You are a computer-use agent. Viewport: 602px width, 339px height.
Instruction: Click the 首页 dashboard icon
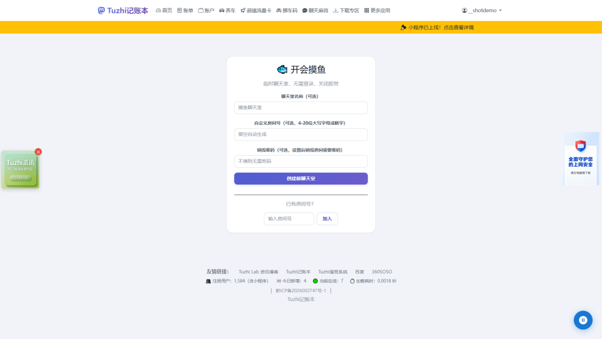coord(158,11)
